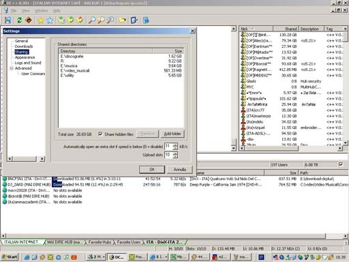This screenshot has height=262, width=349.
Task: Select E:\discografie shared directory row
Action: (121, 56)
